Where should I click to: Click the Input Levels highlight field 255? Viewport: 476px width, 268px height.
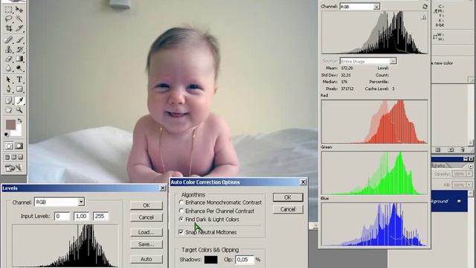tap(101, 216)
